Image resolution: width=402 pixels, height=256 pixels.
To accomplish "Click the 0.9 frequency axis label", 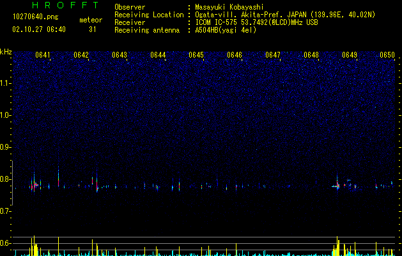I will tap(5, 147).
